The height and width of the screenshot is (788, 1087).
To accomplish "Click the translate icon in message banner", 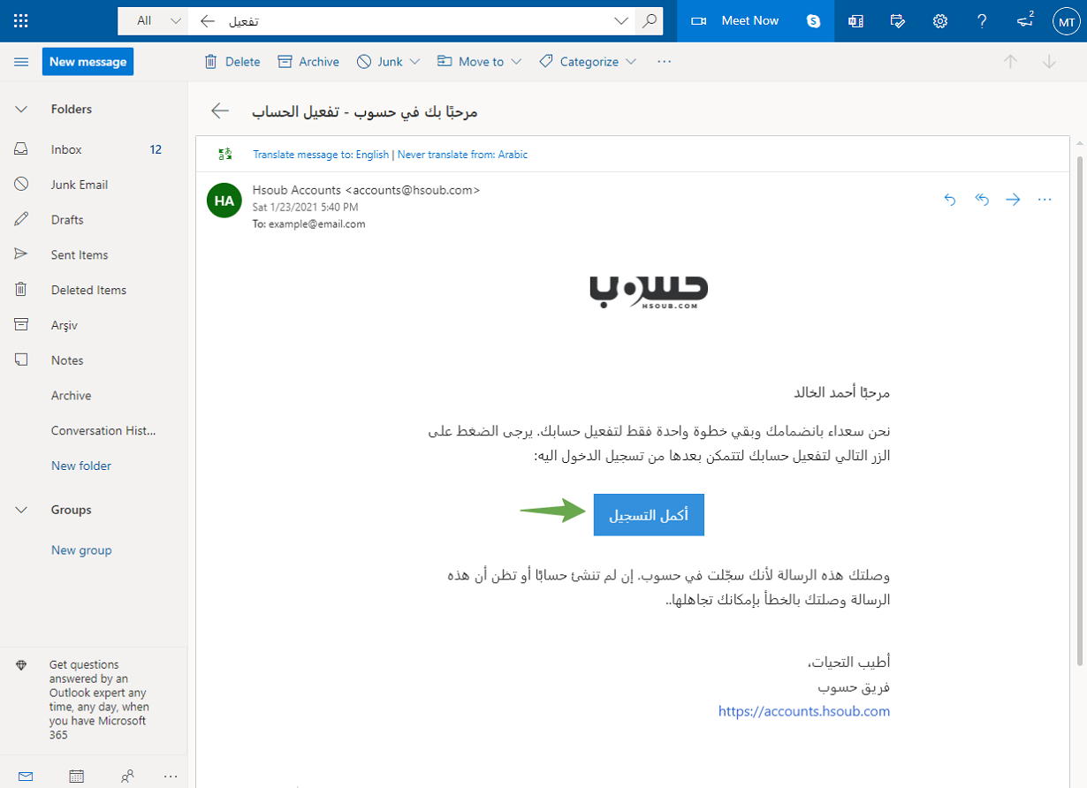I will point(224,154).
